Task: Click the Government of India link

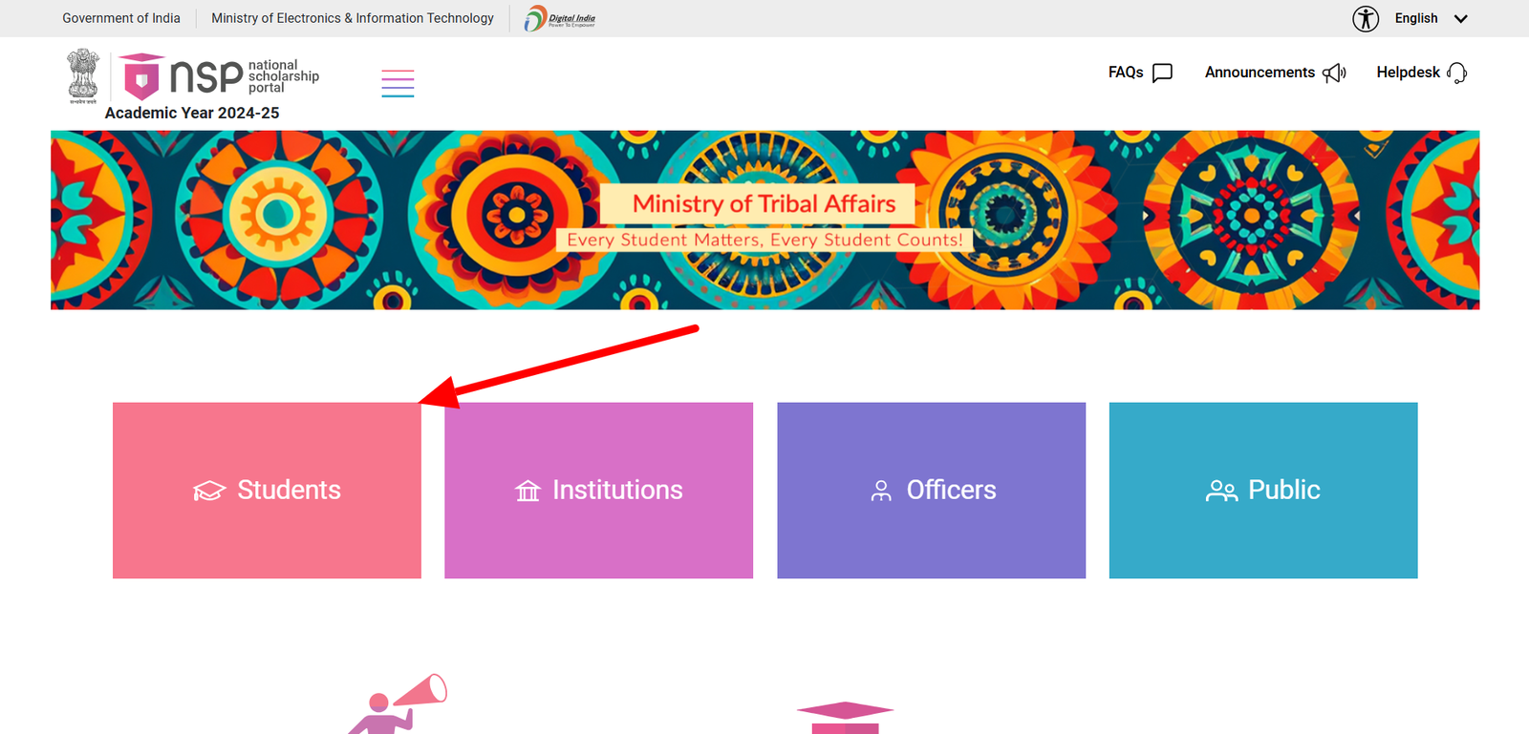Action: click(x=121, y=18)
